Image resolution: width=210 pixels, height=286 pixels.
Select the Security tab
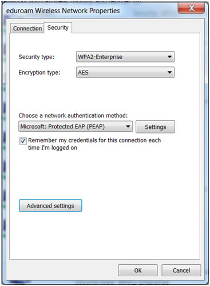pyautogui.click(x=58, y=28)
